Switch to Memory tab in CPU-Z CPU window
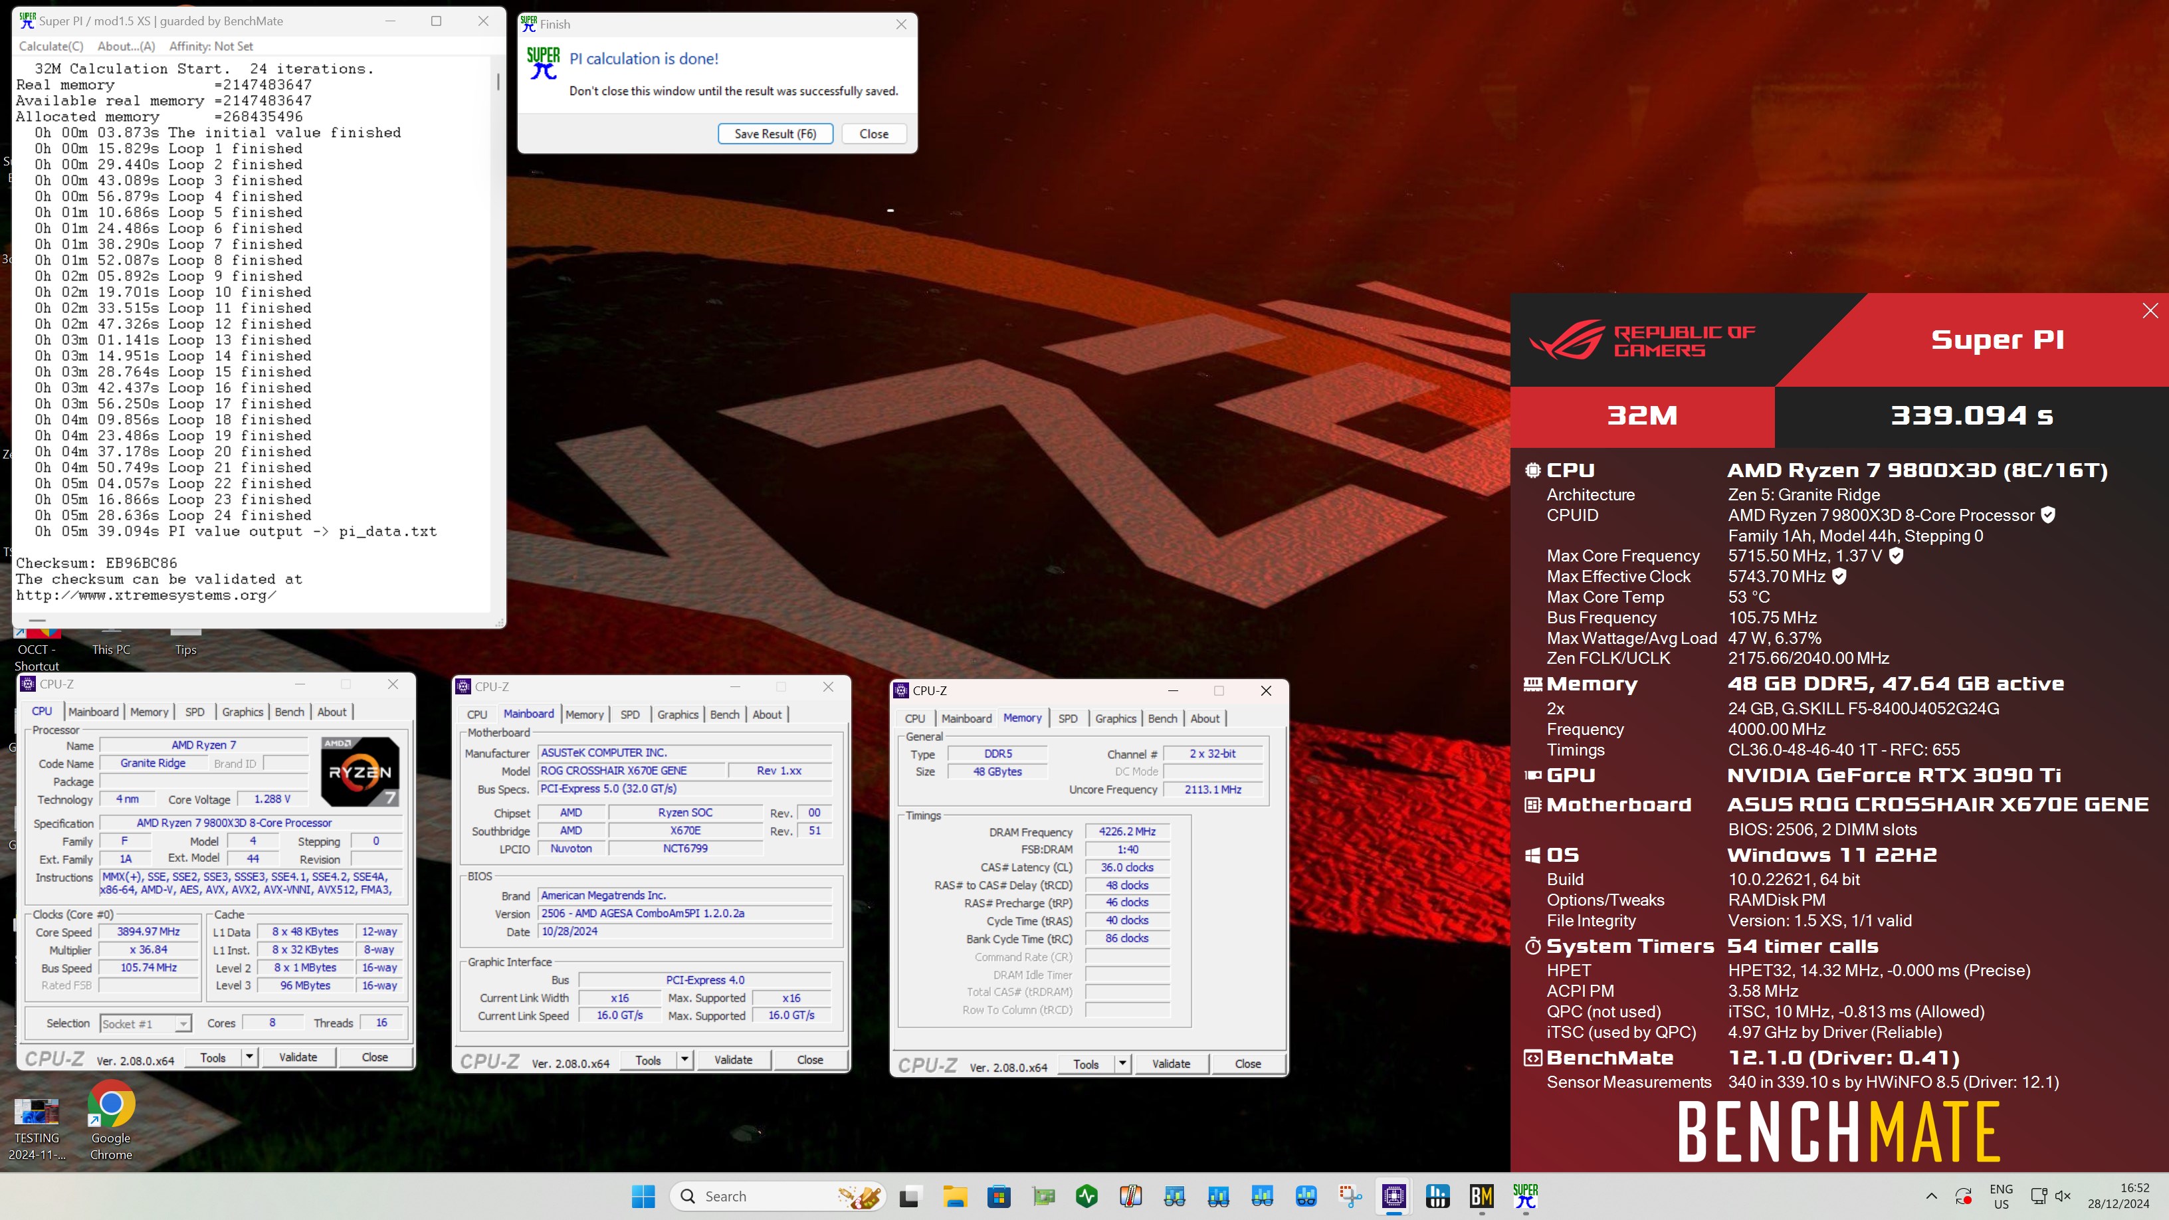 [x=149, y=712]
